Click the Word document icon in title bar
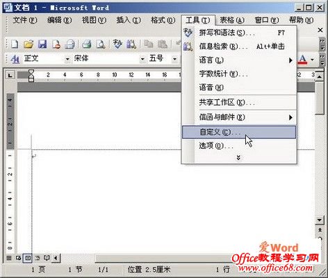The height and width of the screenshot is (278, 328). (8, 8)
